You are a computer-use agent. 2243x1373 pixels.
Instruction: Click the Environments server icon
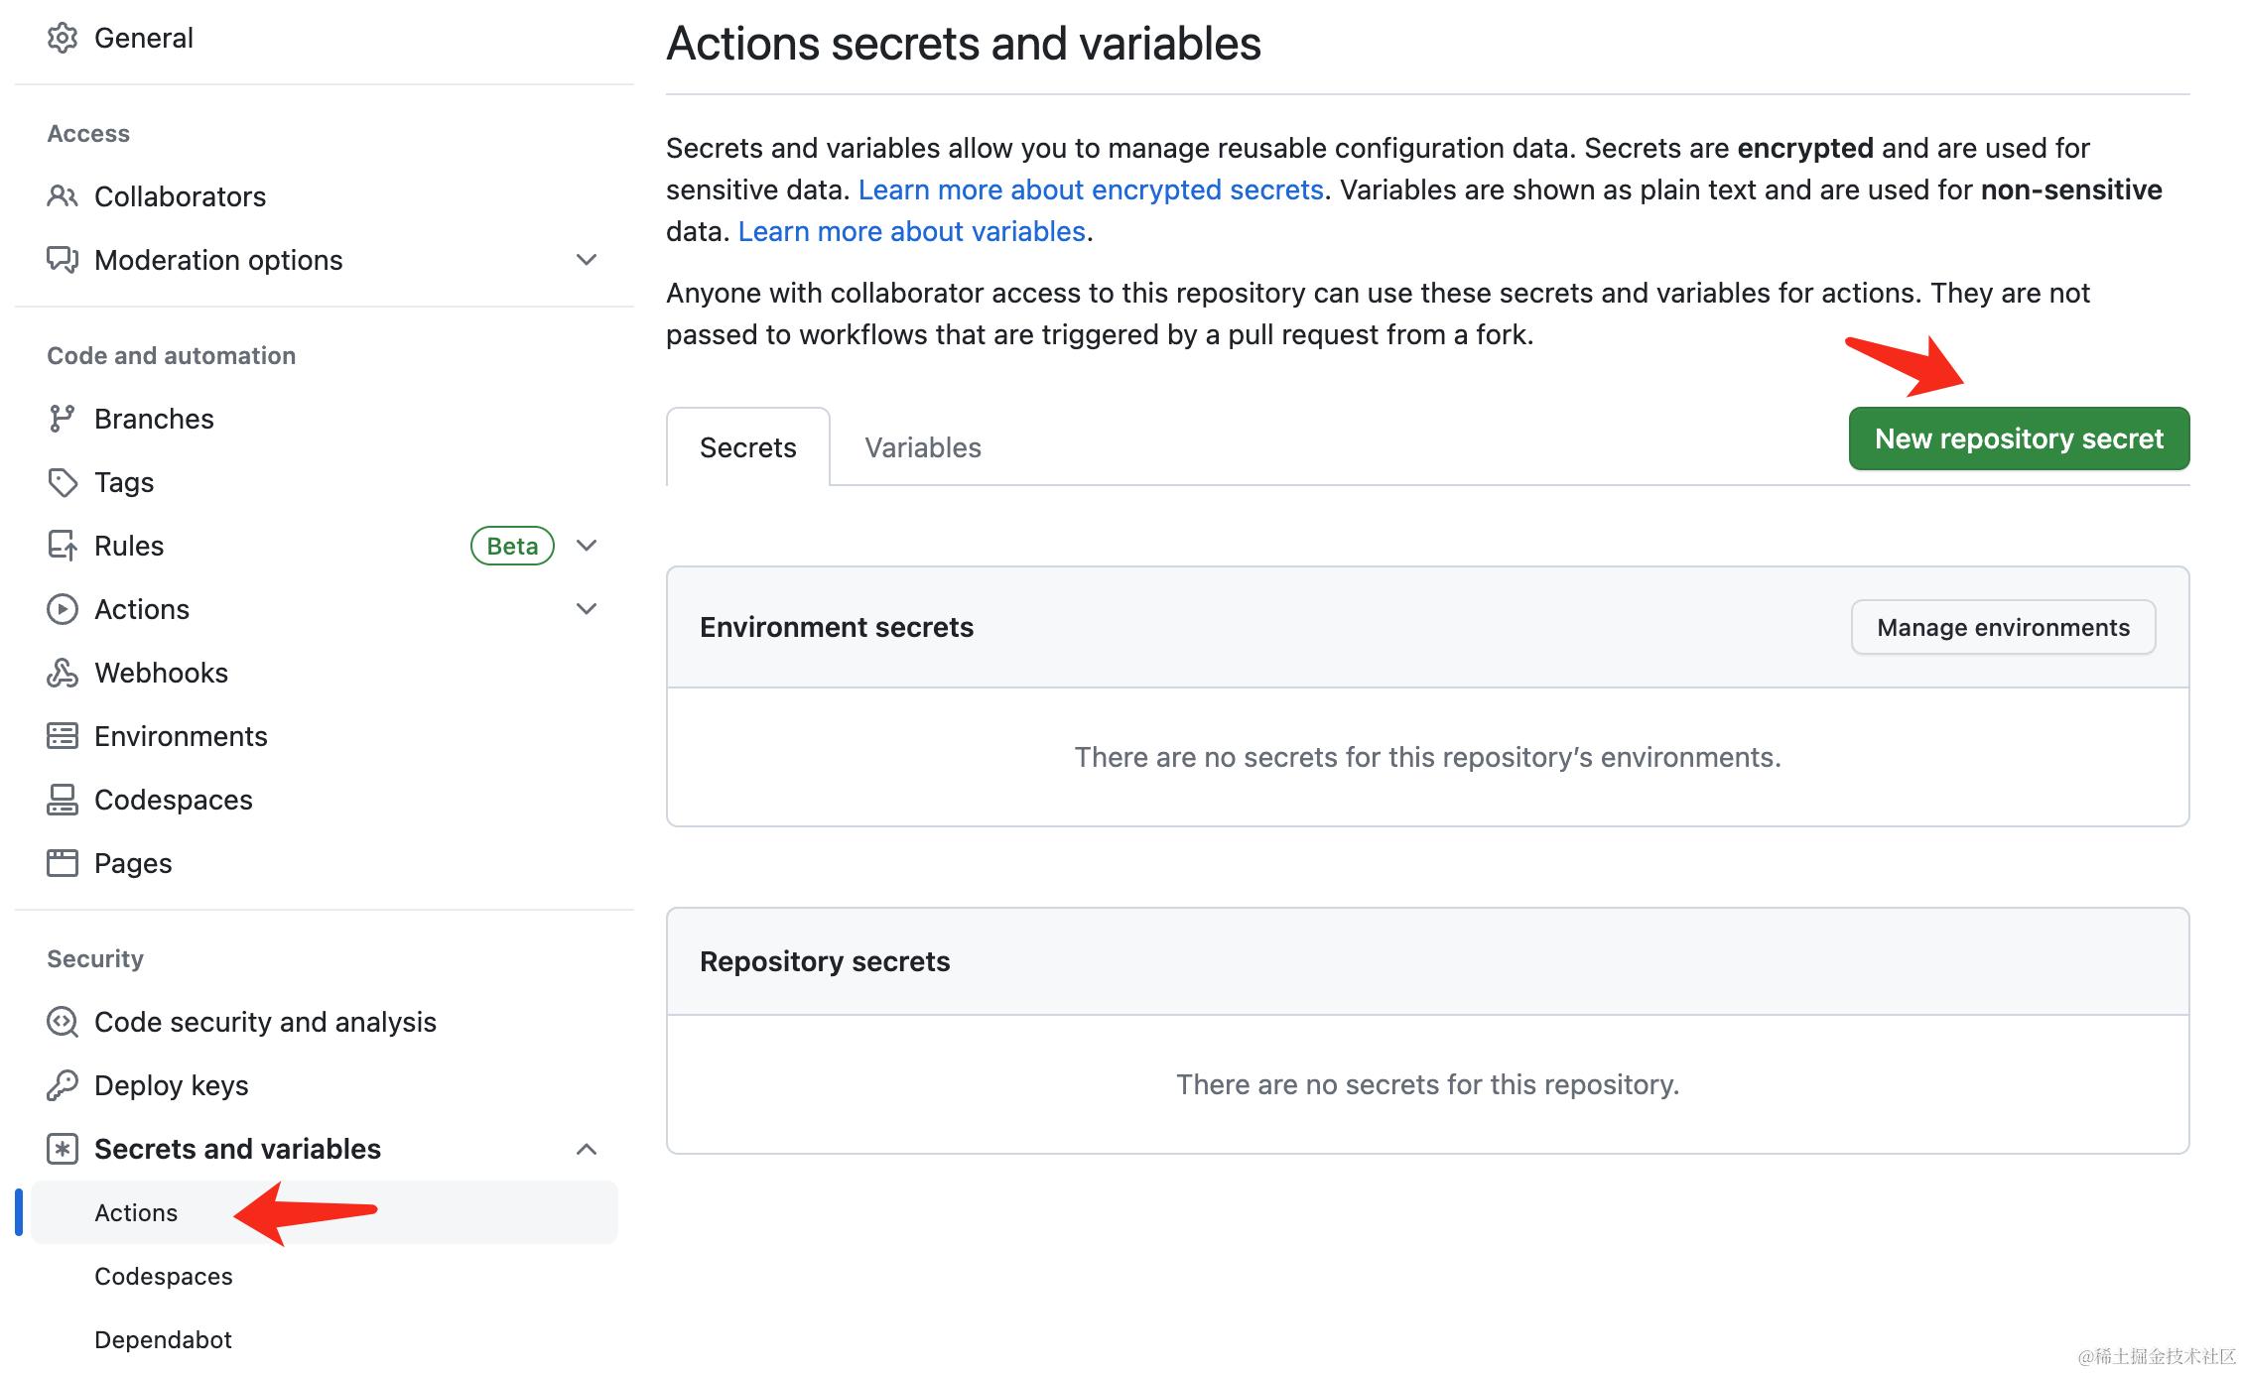[x=62, y=736]
